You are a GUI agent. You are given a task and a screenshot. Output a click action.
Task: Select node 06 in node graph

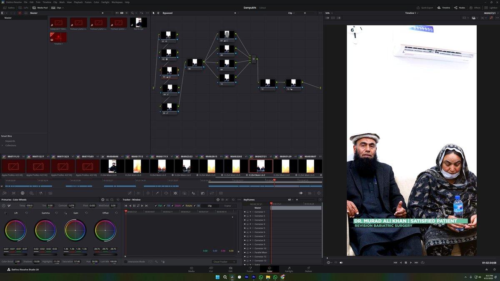195,64
